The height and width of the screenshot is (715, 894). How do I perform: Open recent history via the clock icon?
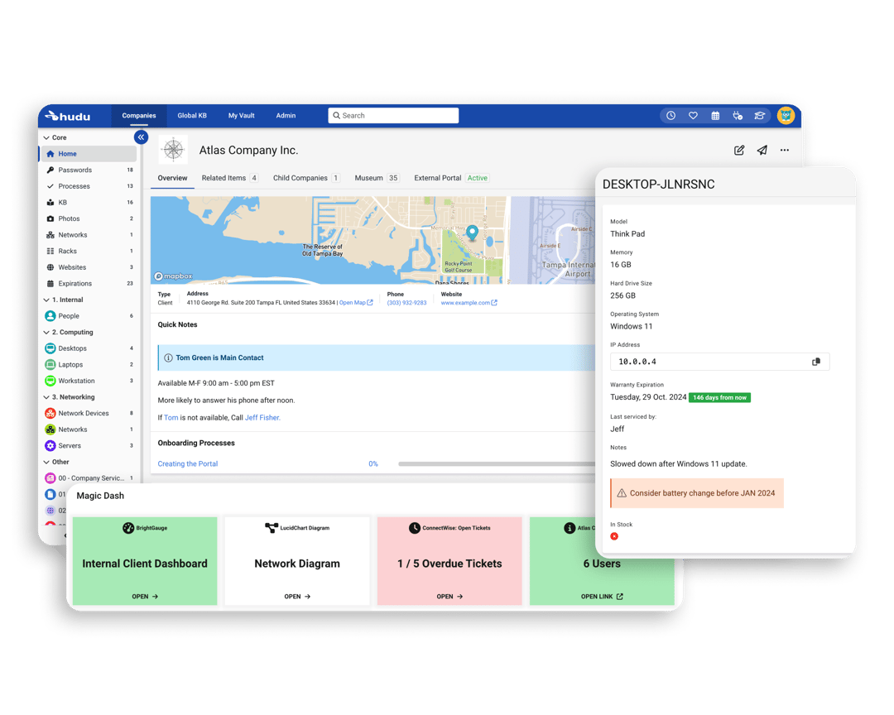tap(670, 115)
